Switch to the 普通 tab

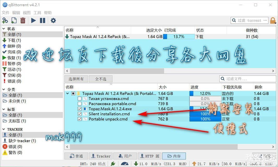[x=76, y=156]
